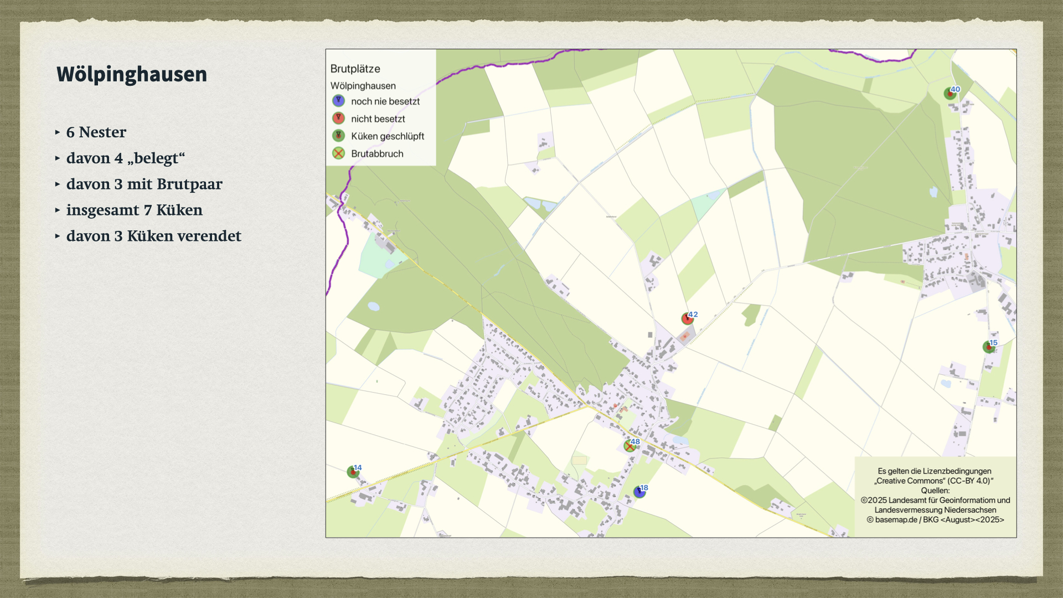This screenshot has width=1063, height=598.
Task: Click the 'Wölpinghausen' legend subtitle
Action: point(363,86)
